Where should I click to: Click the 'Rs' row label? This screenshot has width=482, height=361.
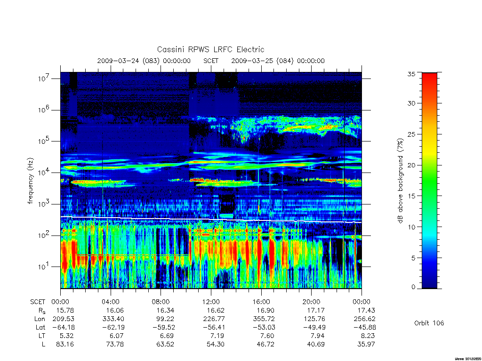pyautogui.click(x=42, y=311)
